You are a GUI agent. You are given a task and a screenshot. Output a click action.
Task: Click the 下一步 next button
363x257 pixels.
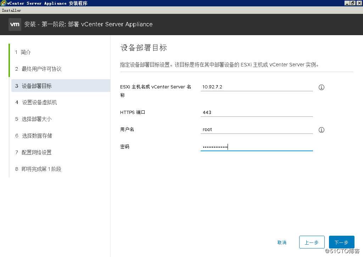click(x=341, y=242)
